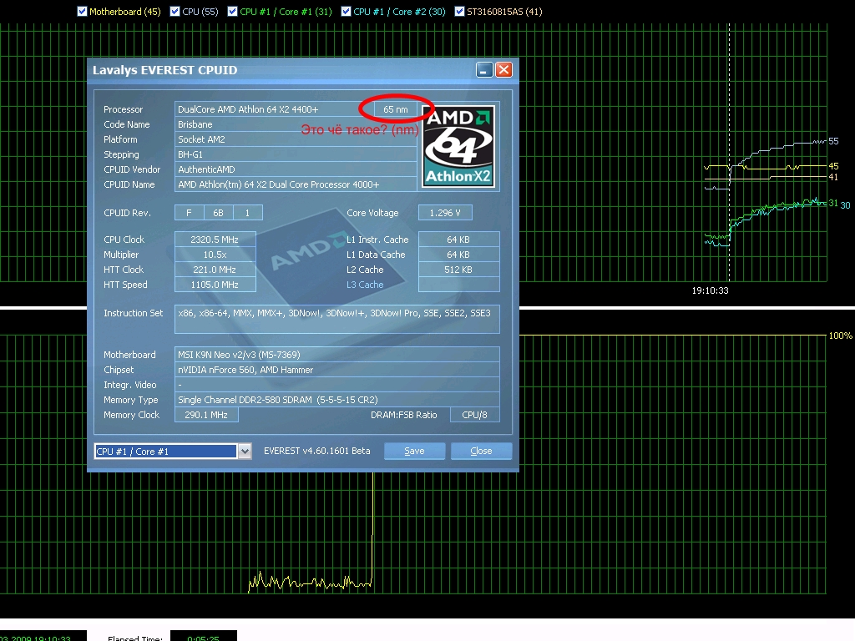Toggle the ST3160815AS (41) checkbox
This screenshot has width=855, height=641.
(460, 12)
